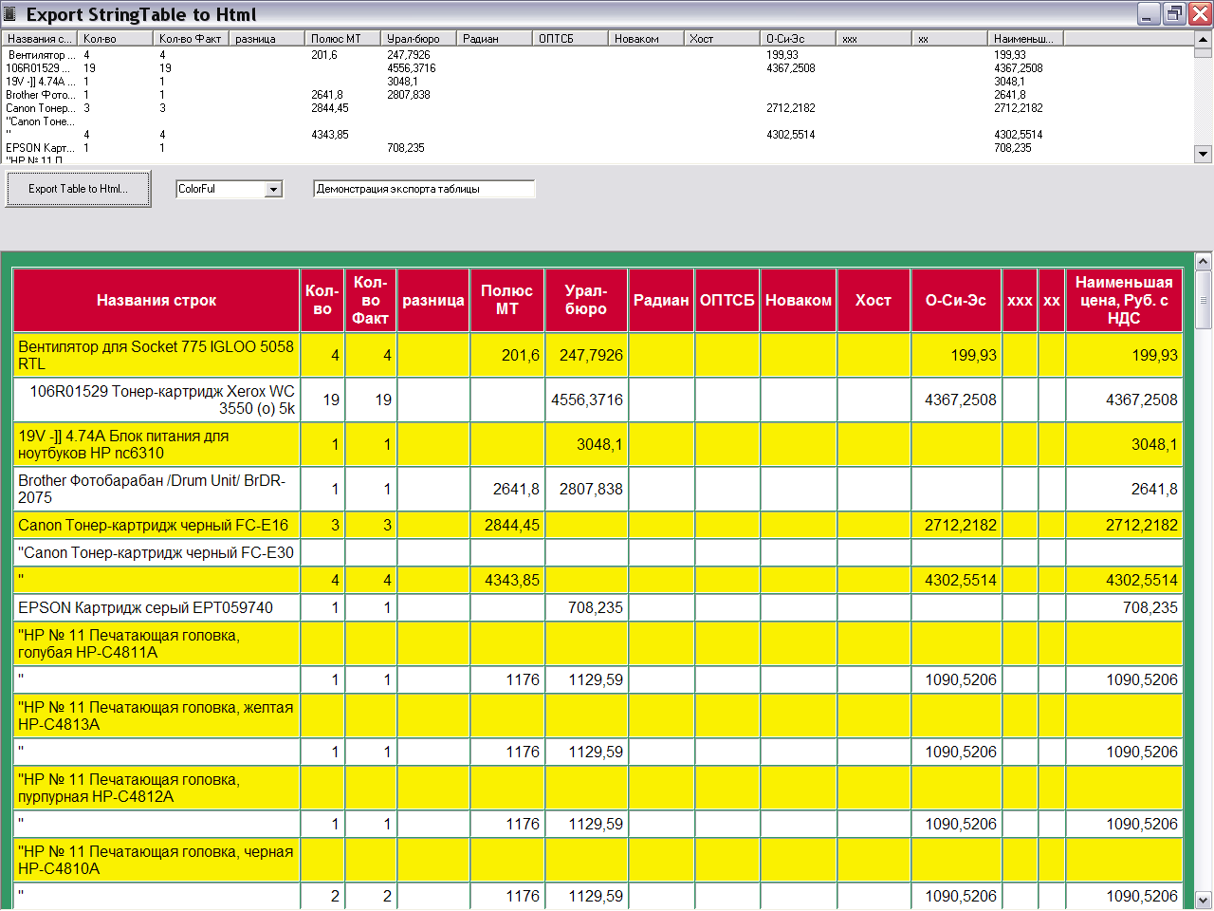The image size is (1214, 911).
Task: Select the 'Полюс МТ' grid column header
Action: [342, 39]
